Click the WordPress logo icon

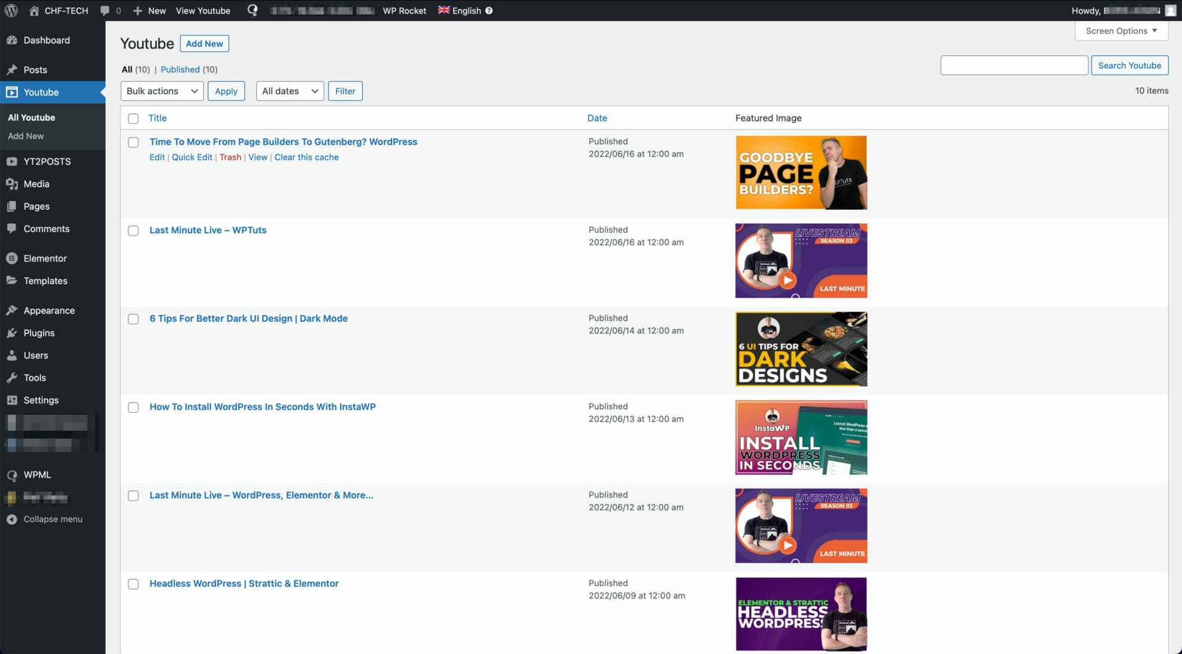coord(11,10)
